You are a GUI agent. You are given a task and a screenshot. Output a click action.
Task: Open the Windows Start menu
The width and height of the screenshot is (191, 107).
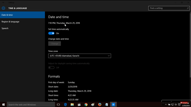(3, 105)
